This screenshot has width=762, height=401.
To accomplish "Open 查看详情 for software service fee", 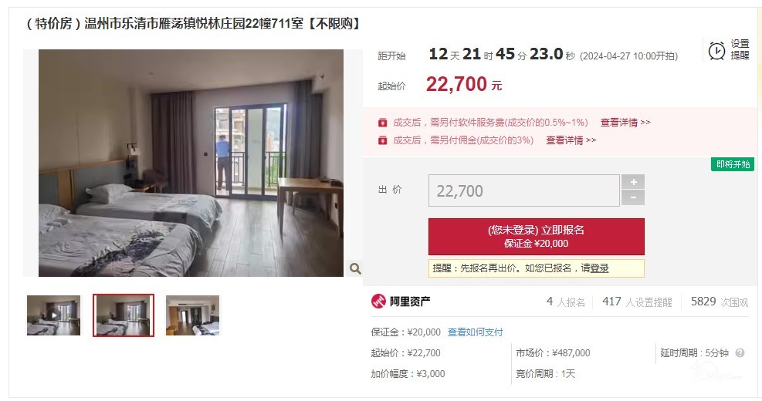I will [x=625, y=123].
